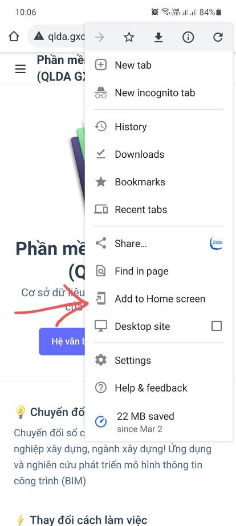Open the hamburger menu on the site
Image resolution: width=236 pixels, height=526 pixels.
[21, 69]
